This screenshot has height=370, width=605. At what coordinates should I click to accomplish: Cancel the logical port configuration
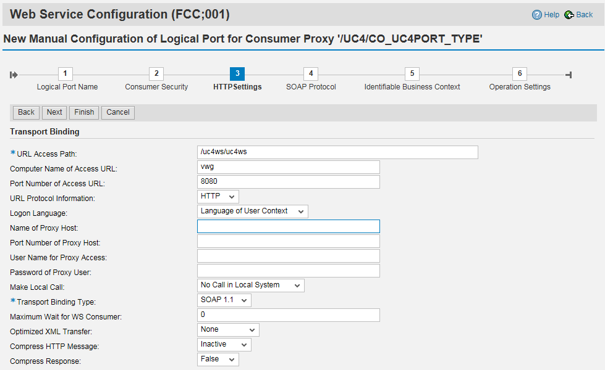[x=117, y=112]
